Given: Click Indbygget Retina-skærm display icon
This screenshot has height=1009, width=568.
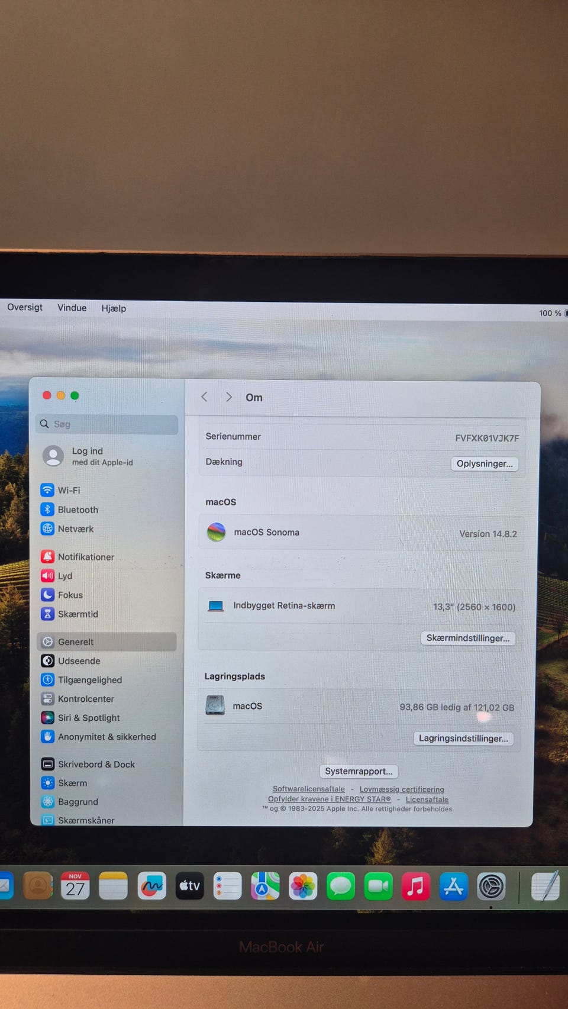Looking at the screenshot, I should (215, 606).
